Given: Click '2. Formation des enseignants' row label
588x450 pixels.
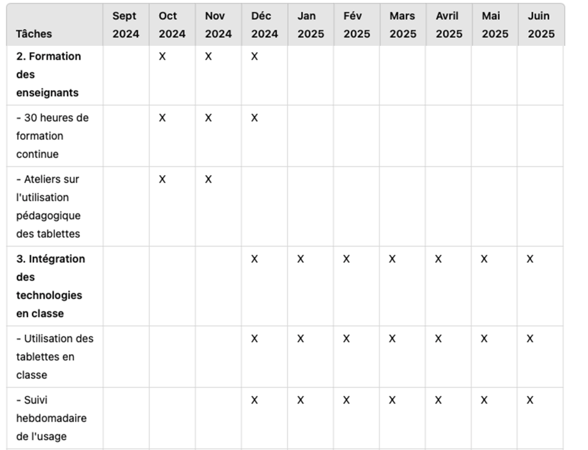Looking at the screenshot, I should coord(48,74).
